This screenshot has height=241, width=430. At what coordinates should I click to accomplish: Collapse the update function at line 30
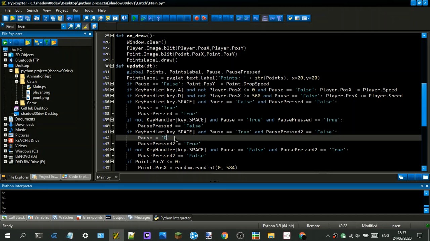(112, 66)
